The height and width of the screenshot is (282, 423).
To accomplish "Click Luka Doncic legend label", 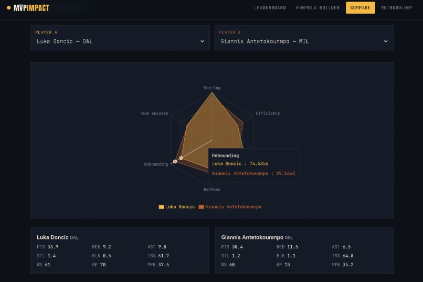I will click(180, 207).
